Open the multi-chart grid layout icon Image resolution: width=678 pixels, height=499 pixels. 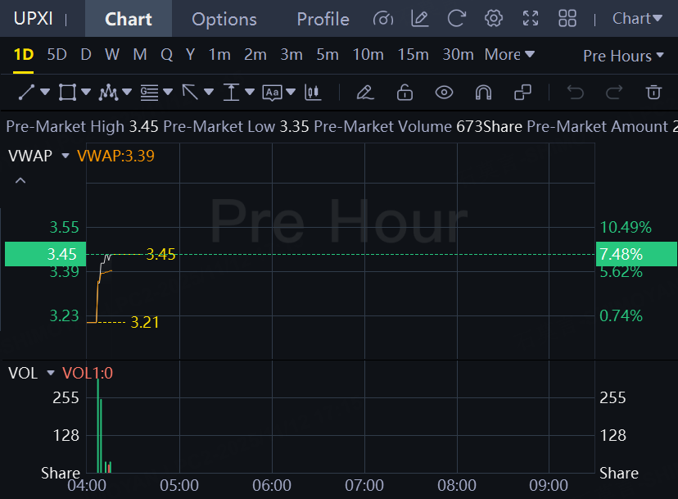567,18
